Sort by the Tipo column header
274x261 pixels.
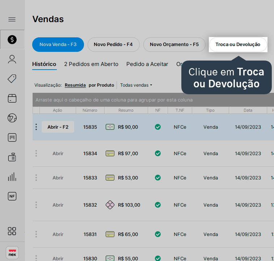coord(210,110)
